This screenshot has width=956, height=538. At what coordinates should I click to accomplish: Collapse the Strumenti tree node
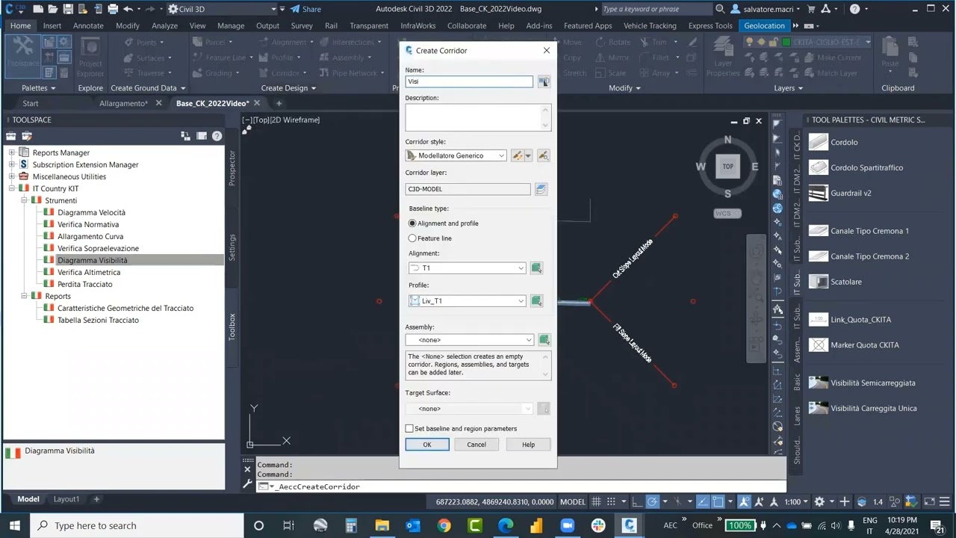[24, 200]
